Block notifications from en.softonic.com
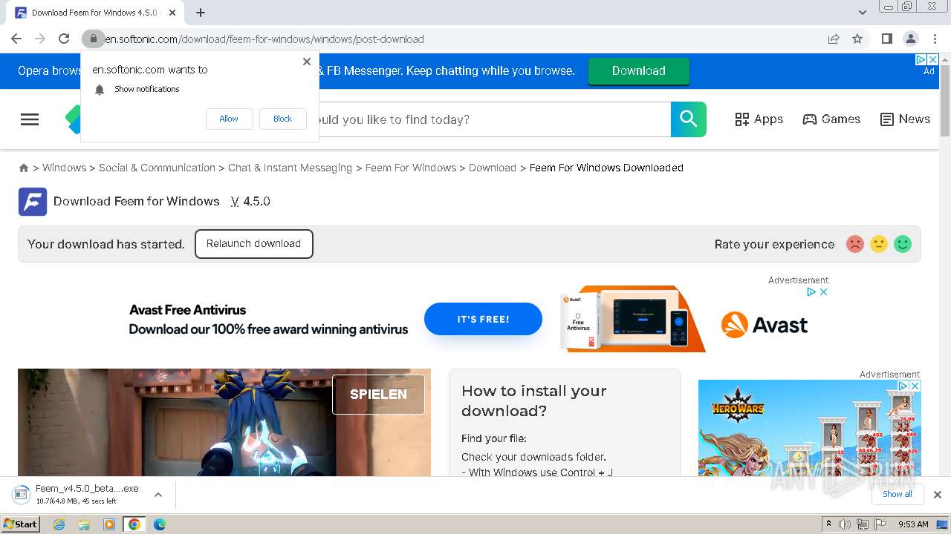 tap(282, 119)
